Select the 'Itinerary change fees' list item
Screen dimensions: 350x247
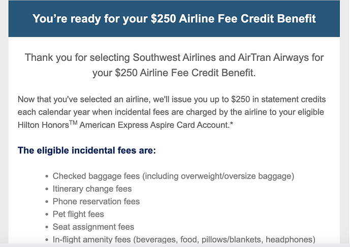[x=92, y=189]
